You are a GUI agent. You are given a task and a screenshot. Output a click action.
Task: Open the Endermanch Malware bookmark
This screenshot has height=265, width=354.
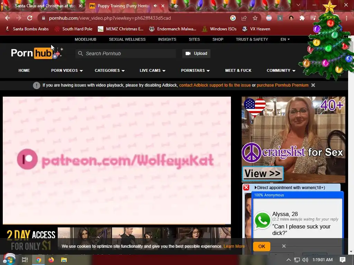coord(173,29)
